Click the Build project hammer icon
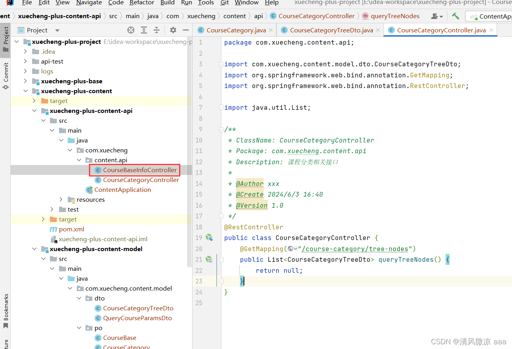The image size is (512, 349). (455, 16)
